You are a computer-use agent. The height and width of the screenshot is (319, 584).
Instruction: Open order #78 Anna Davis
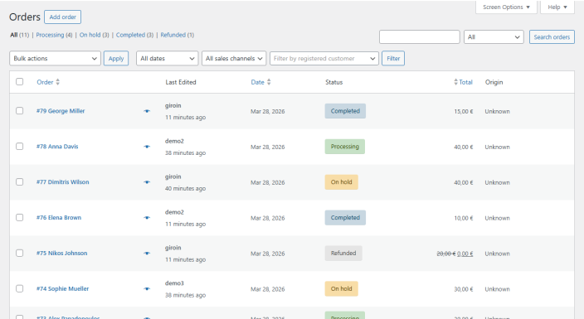click(57, 147)
